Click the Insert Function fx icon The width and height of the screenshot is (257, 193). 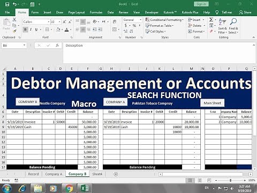(x=57, y=46)
